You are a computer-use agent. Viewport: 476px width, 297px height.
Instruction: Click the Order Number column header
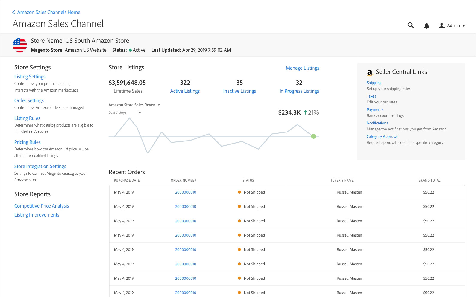(x=184, y=180)
